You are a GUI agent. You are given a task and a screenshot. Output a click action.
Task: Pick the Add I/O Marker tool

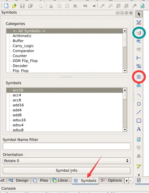139,66
